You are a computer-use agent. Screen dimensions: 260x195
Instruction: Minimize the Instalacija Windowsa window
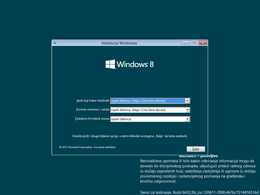[x=186, y=43]
